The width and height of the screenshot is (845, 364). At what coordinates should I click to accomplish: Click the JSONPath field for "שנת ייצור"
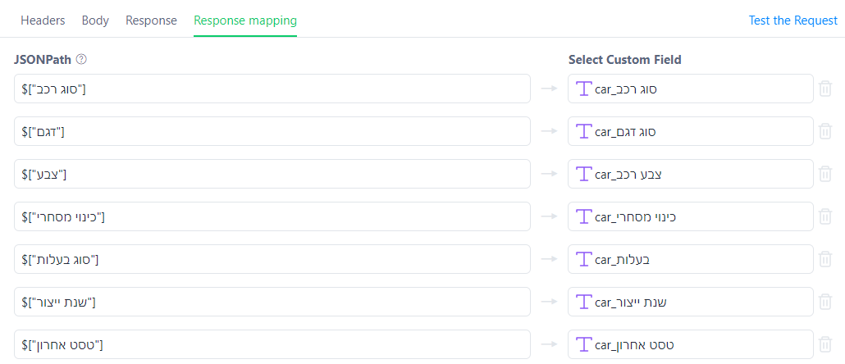pyautogui.click(x=272, y=302)
